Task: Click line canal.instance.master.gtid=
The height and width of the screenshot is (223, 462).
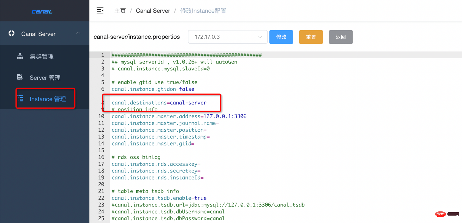Action: click(x=153, y=144)
